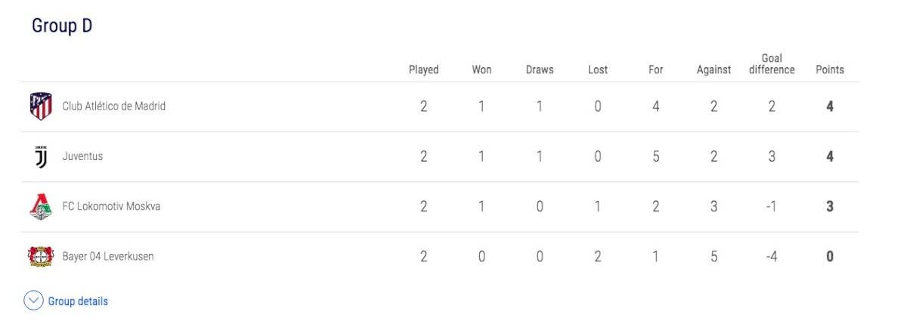
Task: Click the Played column header
Action: pyautogui.click(x=423, y=69)
